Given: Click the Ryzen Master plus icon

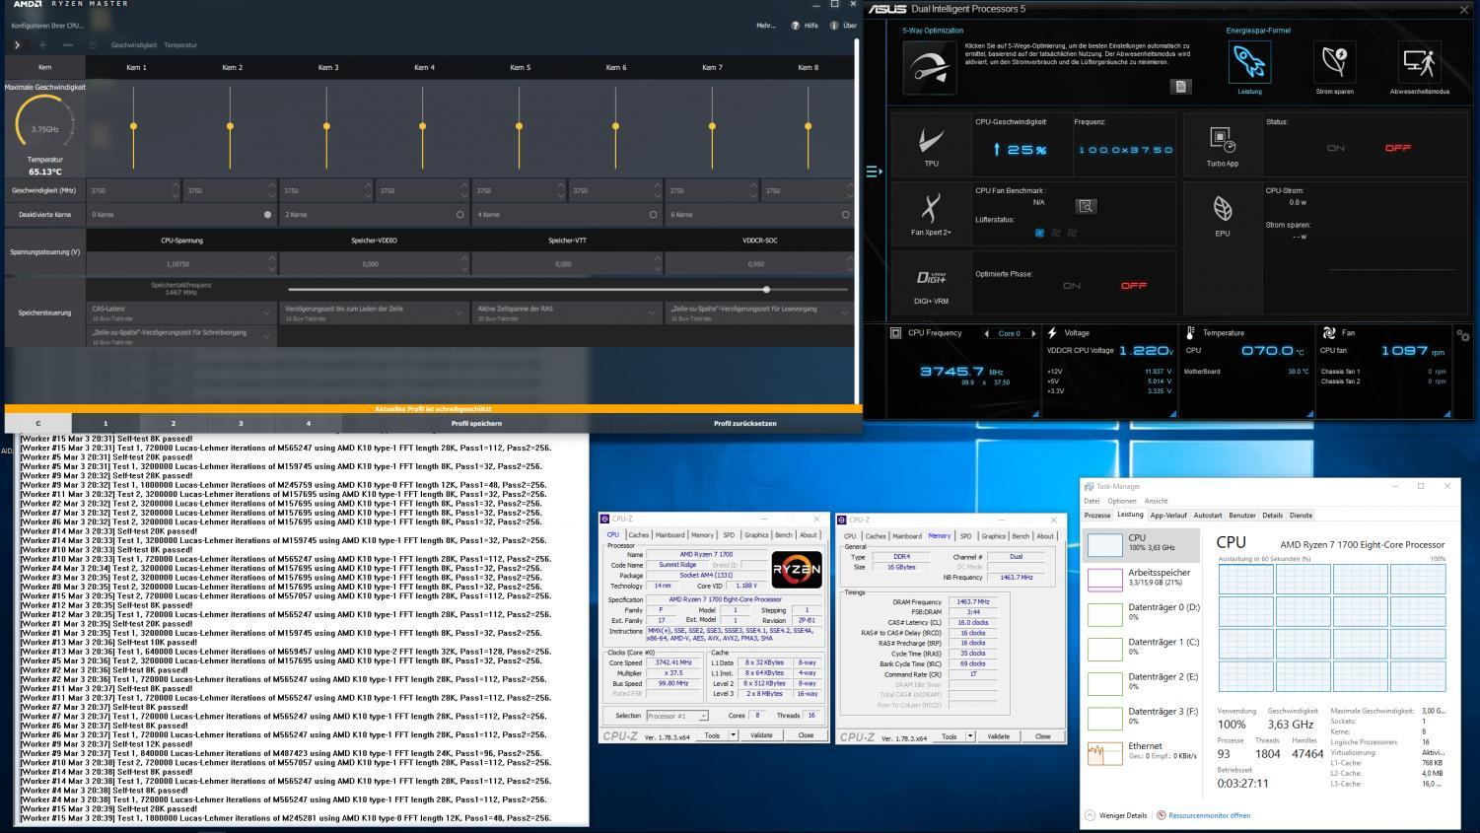Looking at the screenshot, I should tap(42, 44).
